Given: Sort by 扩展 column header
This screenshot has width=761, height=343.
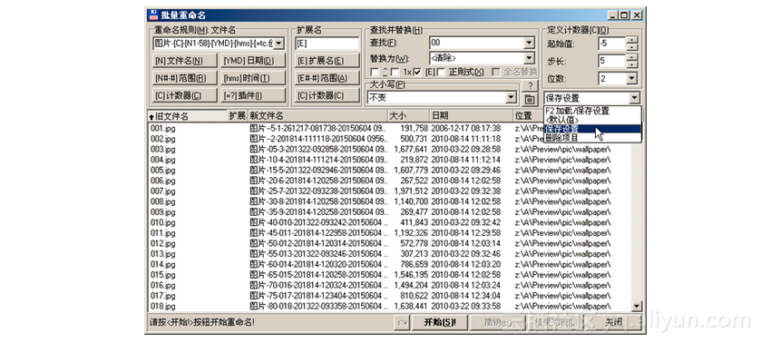Looking at the screenshot, I should 238,116.
